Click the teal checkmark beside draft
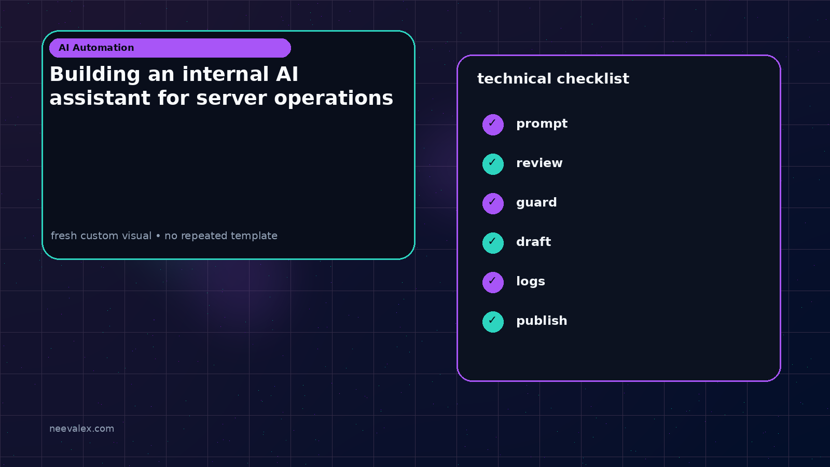Image resolution: width=830 pixels, height=467 pixels. [493, 243]
